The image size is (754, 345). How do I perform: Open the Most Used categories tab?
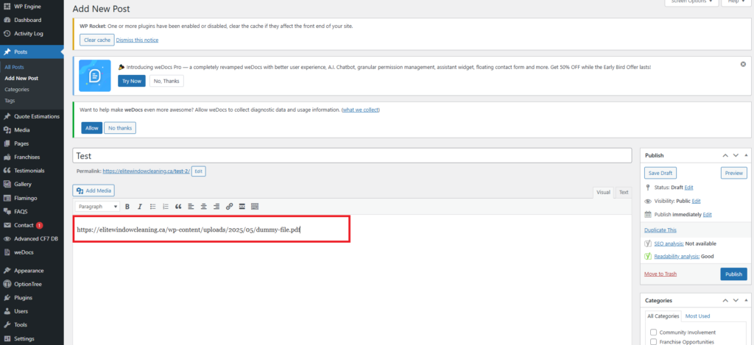point(697,316)
